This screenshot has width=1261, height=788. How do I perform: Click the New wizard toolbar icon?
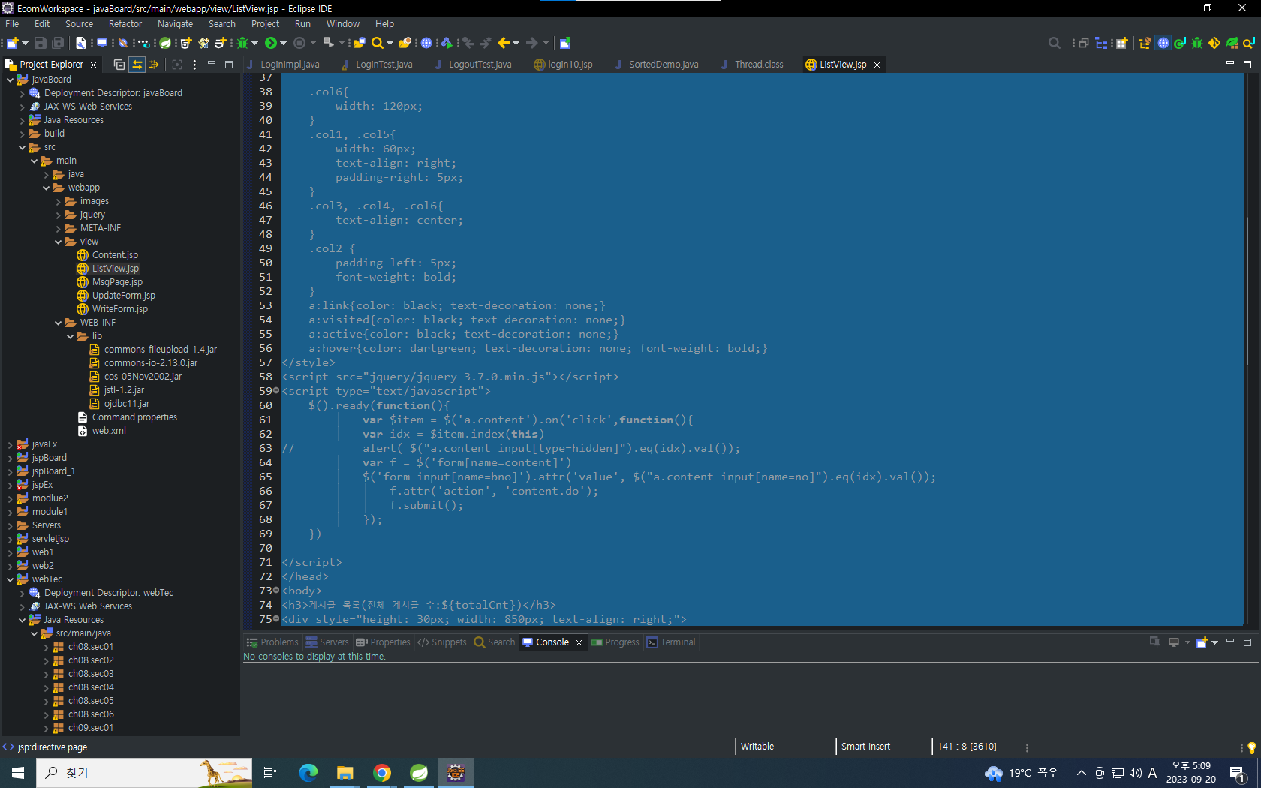(x=12, y=43)
